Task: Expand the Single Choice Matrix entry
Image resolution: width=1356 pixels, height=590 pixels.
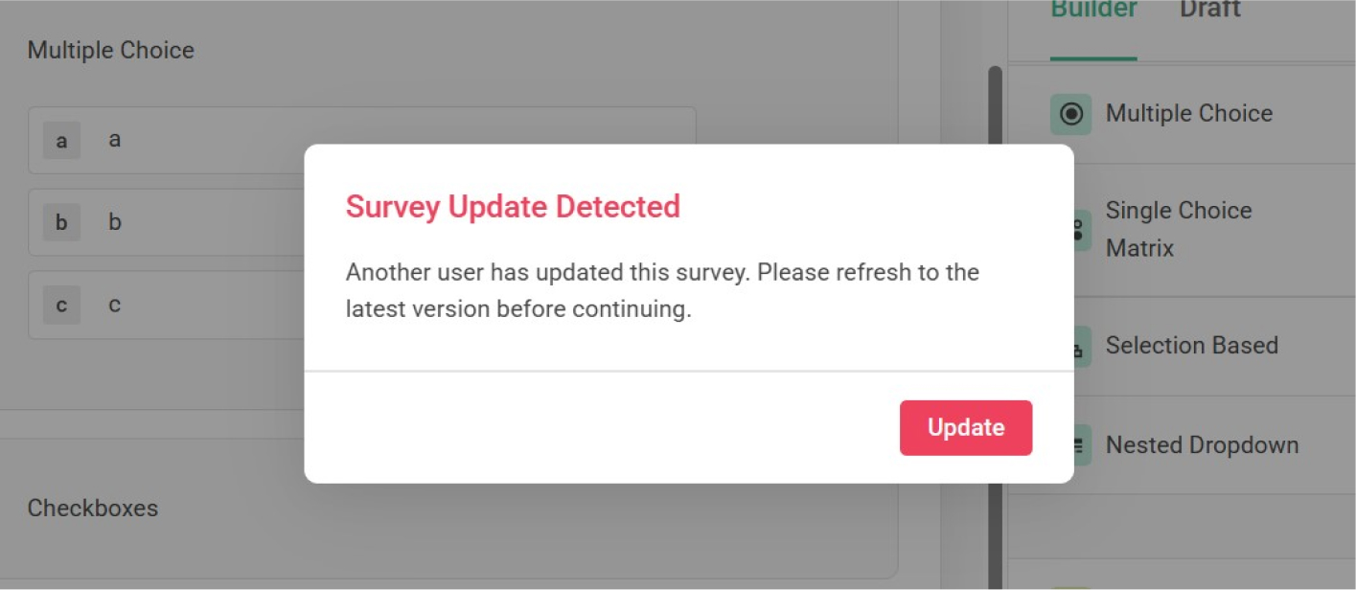Action: pos(1181,229)
